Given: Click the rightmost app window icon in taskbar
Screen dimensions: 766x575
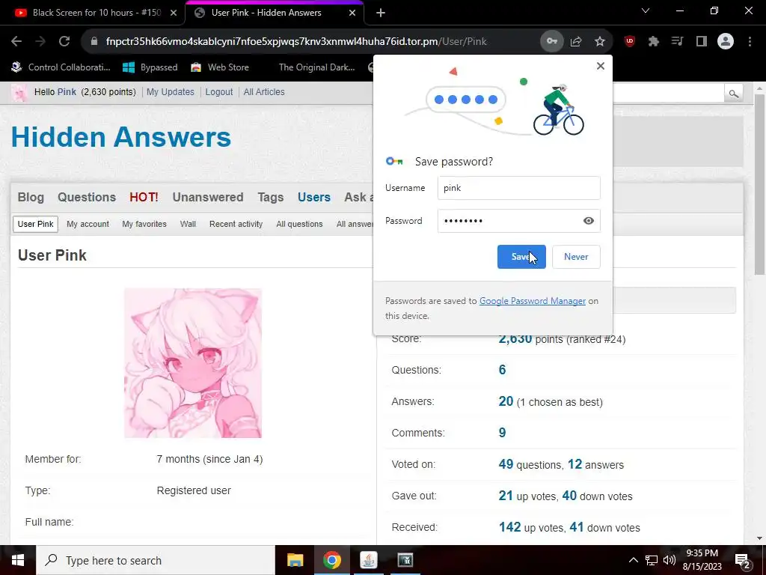Looking at the screenshot, I should [405, 560].
